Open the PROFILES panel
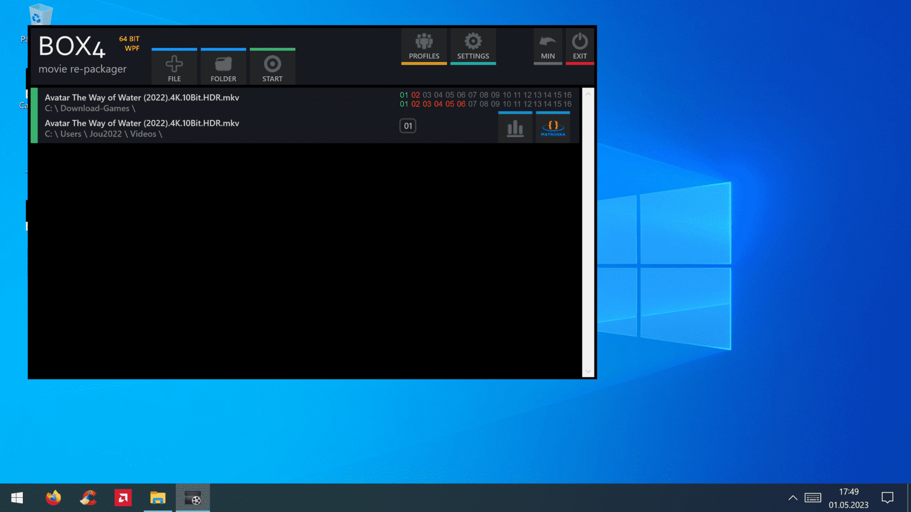This screenshot has width=911, height=512. 424,47
